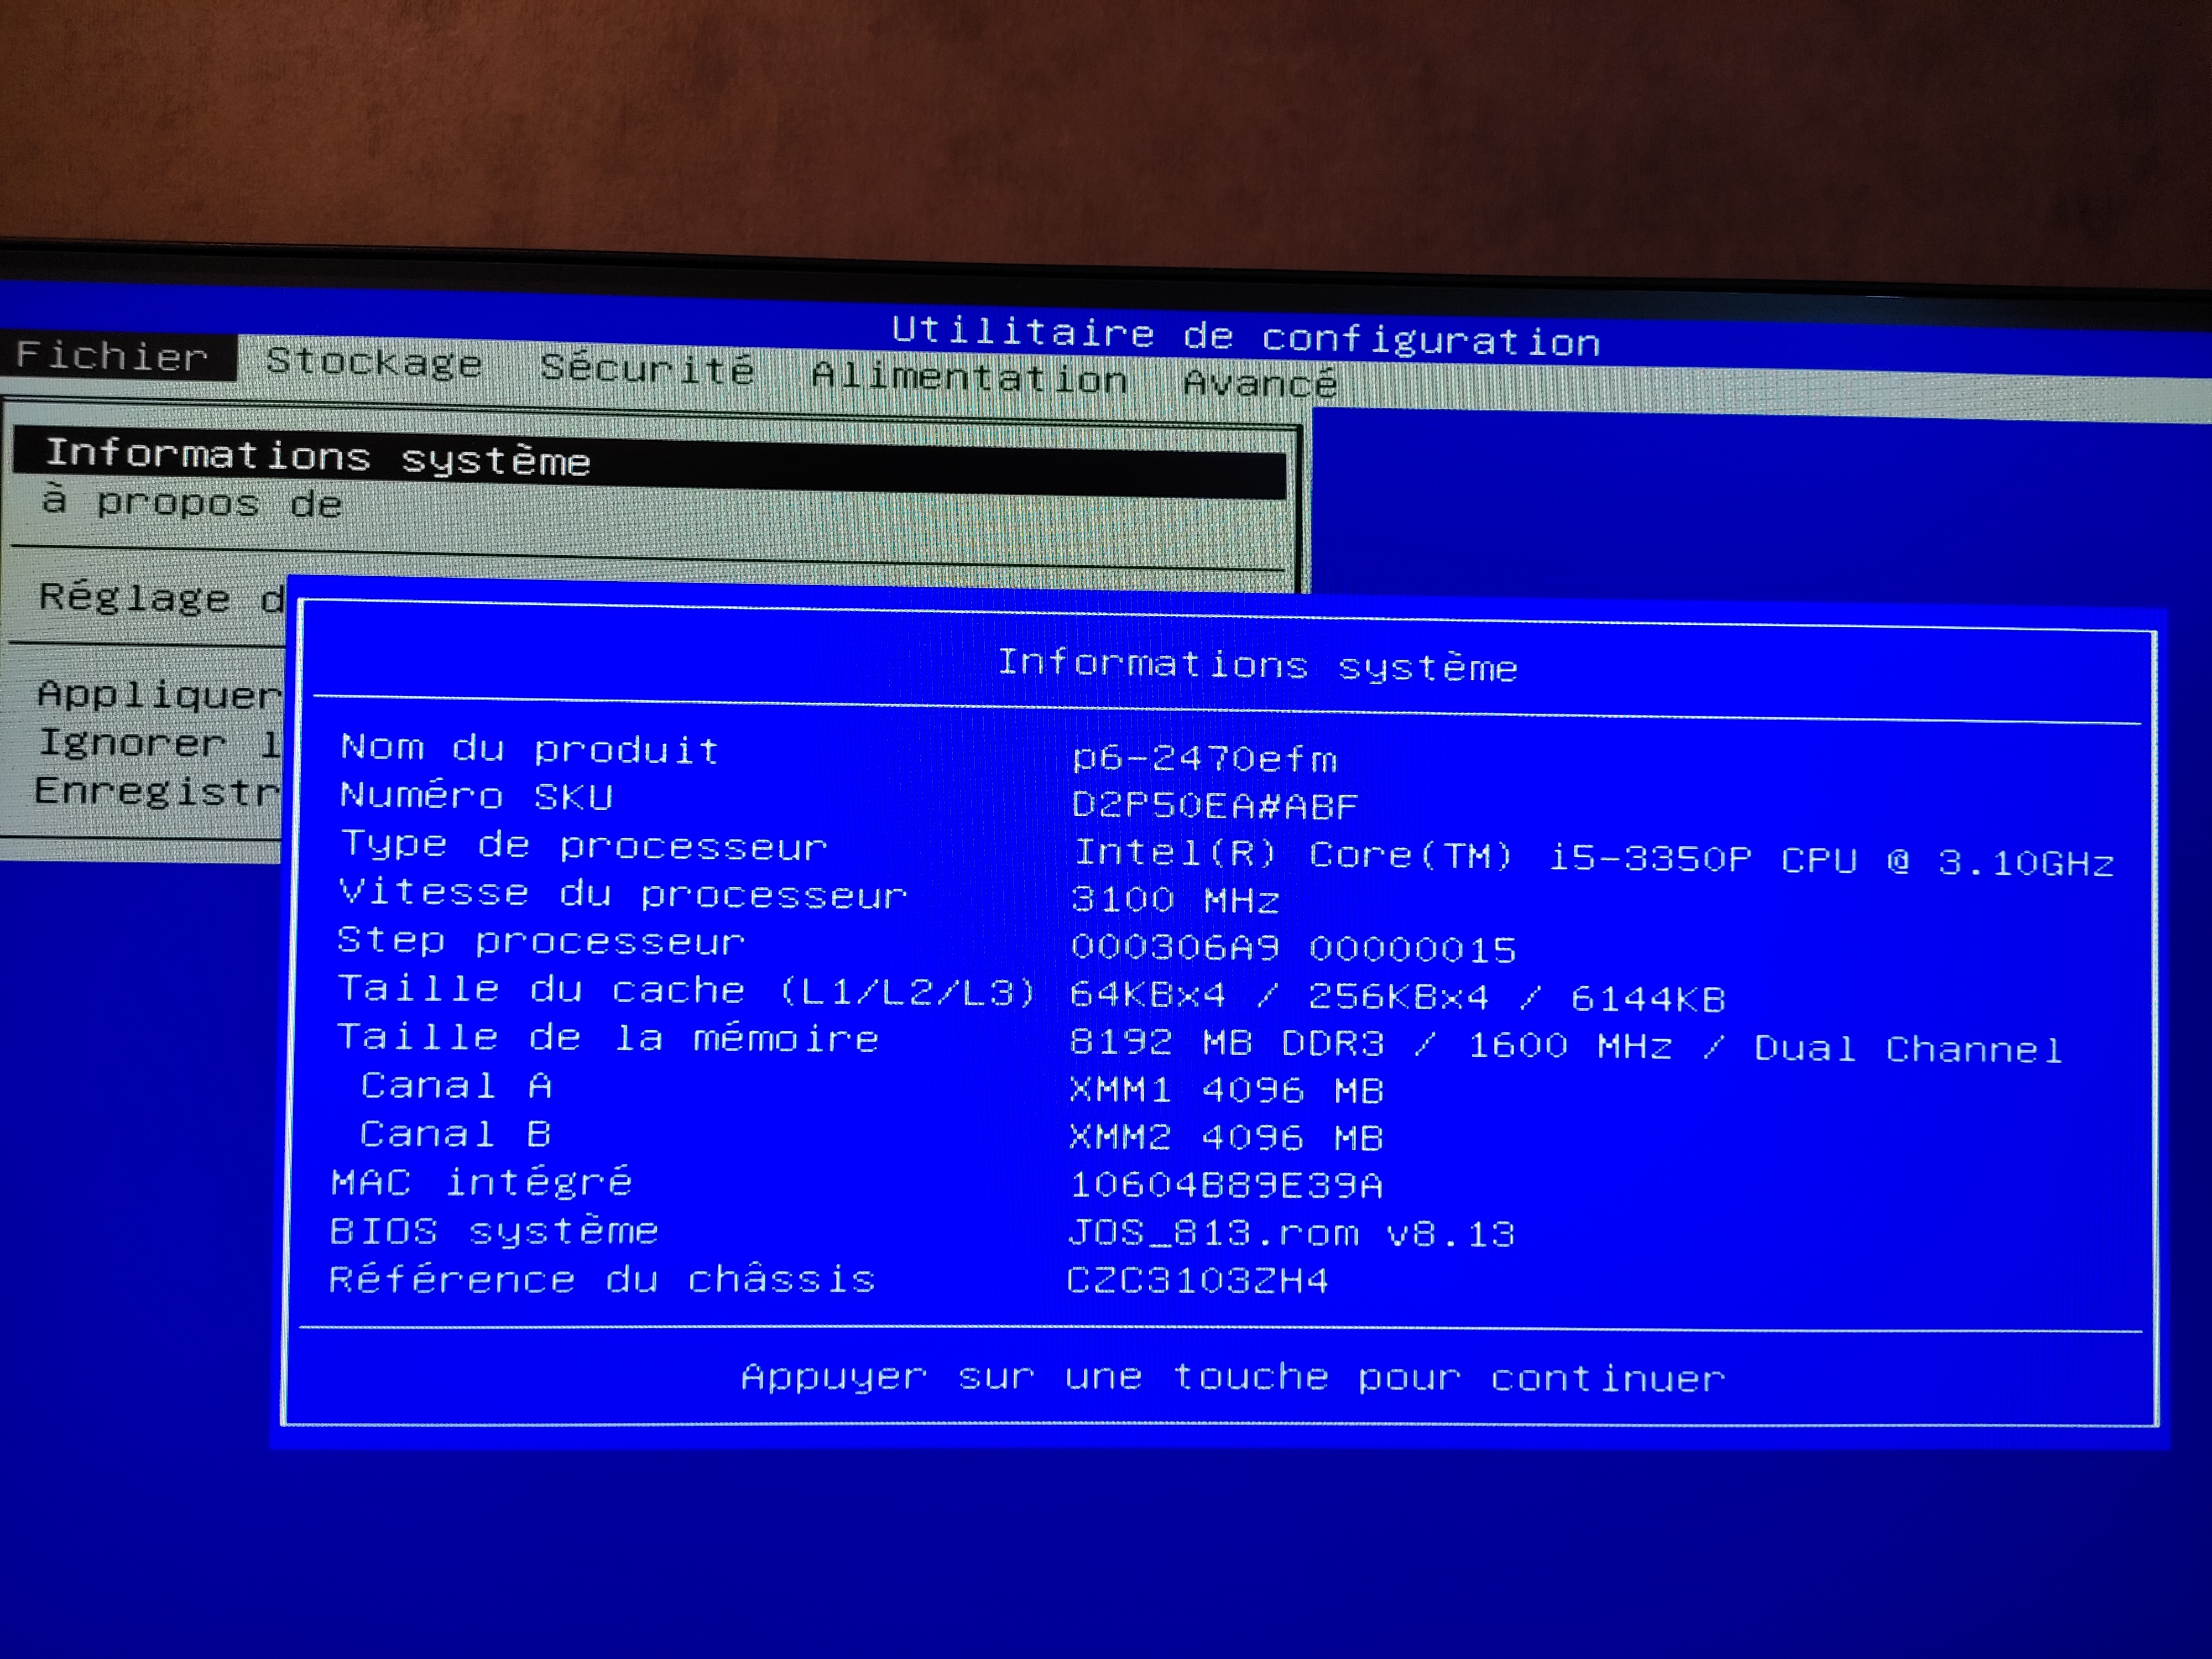Select the 'à propos de' entry
Image resolution: width=2212 pixels, height=1659 pixels.
(192, 503)
